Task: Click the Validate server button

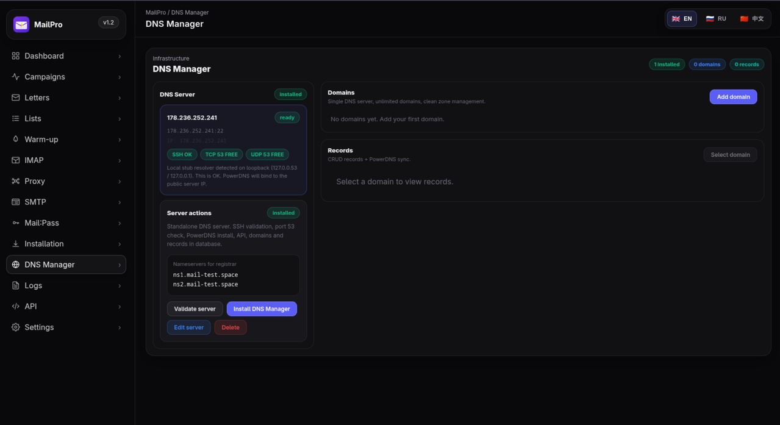Action: [195, 309]
